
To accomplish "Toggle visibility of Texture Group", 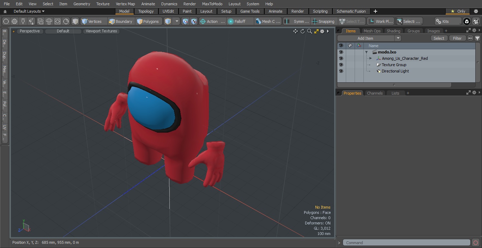I will pos(341,65).
